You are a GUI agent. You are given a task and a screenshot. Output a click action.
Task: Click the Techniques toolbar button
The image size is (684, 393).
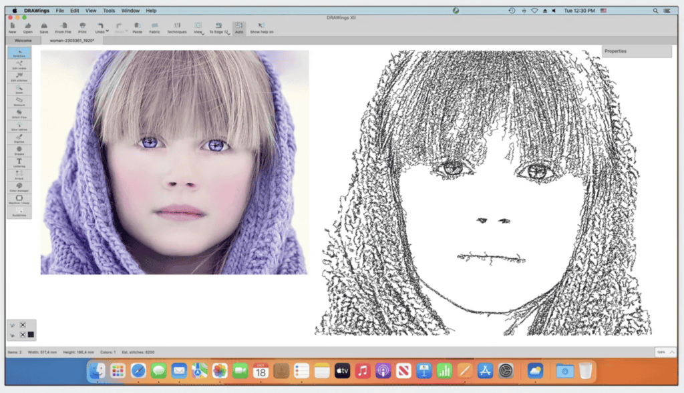(176, 28)
